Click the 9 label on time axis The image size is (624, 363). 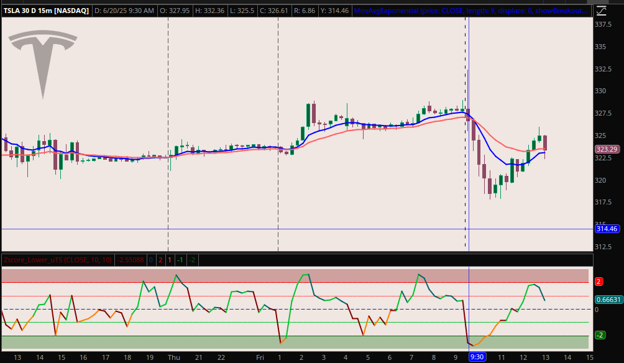pyautogui.click(x=456, y=357)
